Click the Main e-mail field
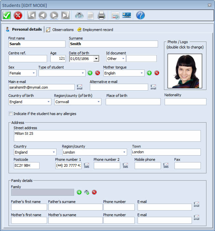The height and width of the screenshot is (231, 215). tap(41, 87)
